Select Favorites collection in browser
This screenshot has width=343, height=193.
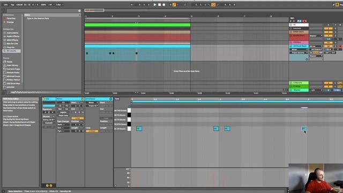[11, 18]
